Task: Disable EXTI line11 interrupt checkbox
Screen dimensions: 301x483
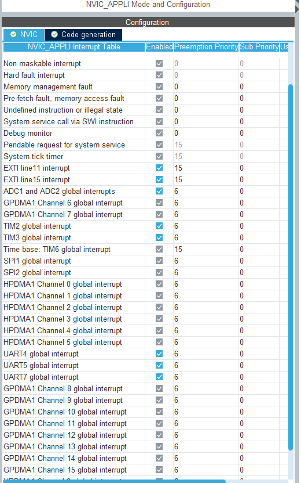Action: (159, 168)
